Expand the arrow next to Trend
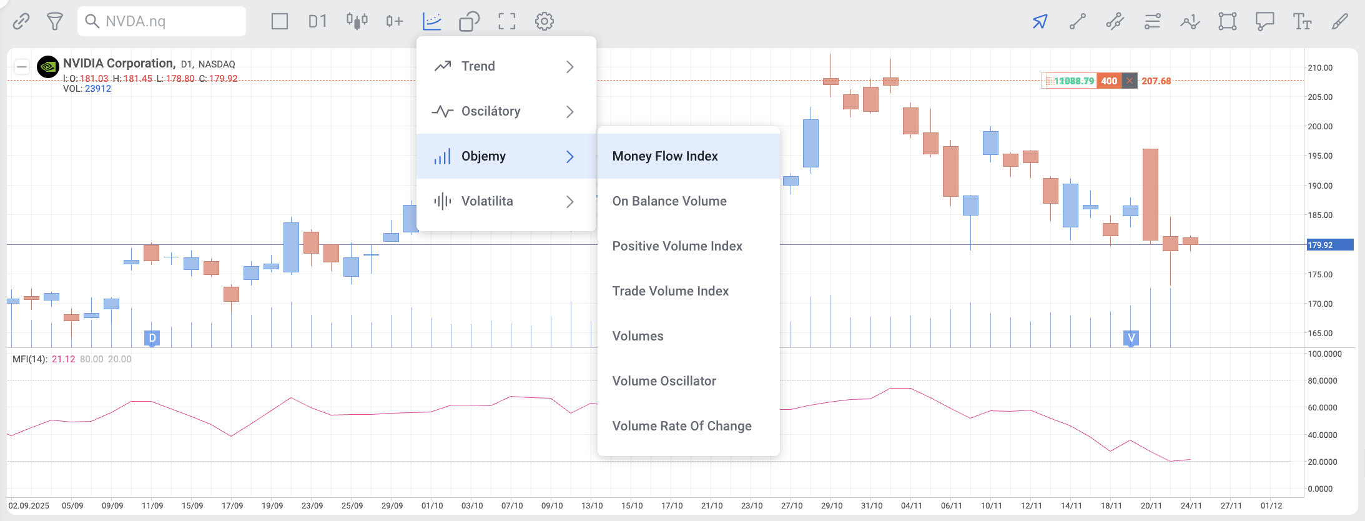The height and width of the screenshot is (521, 1365). [x=569, y=66]
